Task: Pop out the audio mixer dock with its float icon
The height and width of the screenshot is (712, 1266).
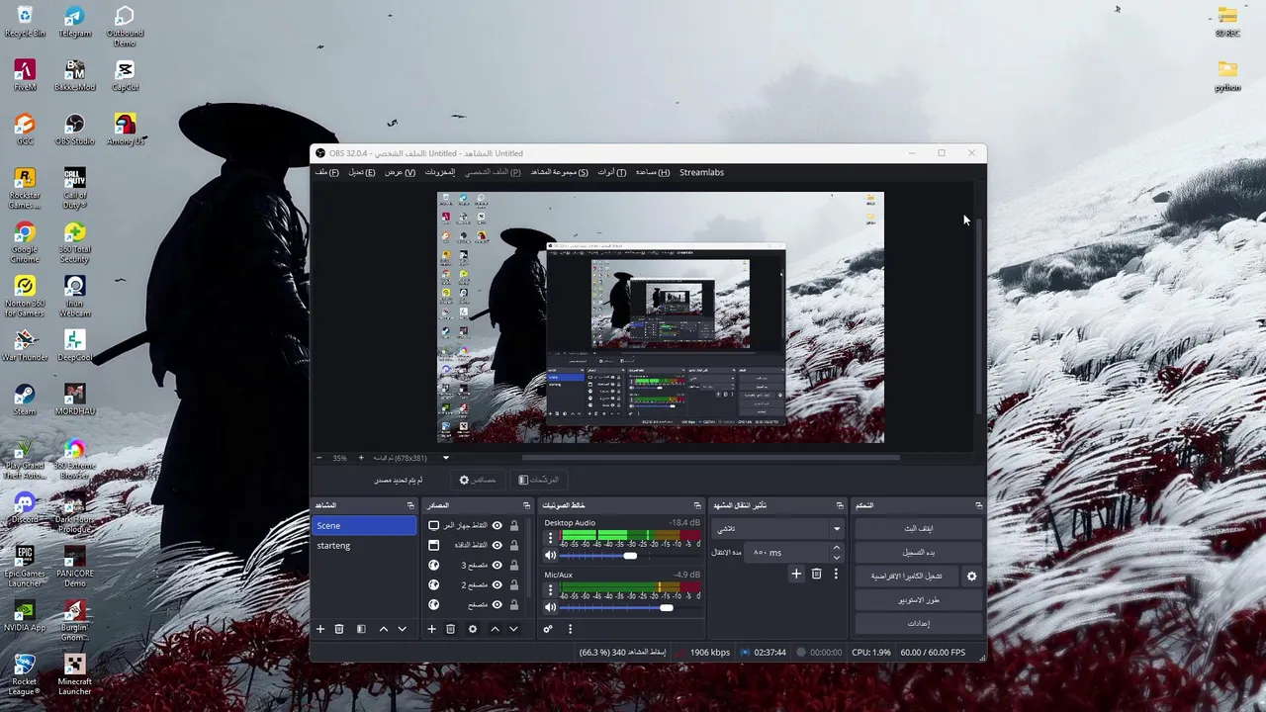Action: point(697,505)
